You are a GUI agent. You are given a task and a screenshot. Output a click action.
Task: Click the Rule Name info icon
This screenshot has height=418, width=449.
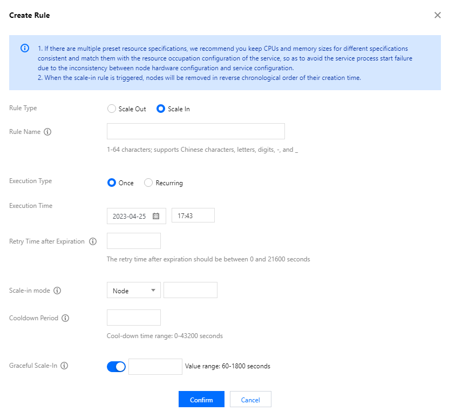click(47, 132)
